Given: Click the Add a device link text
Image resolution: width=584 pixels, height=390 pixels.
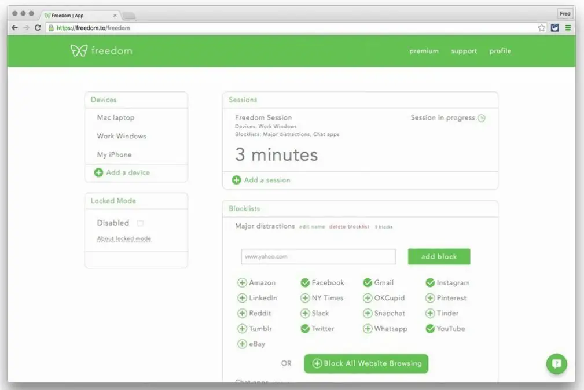Looking at the screenshot, I should click(x=128, y=172).
